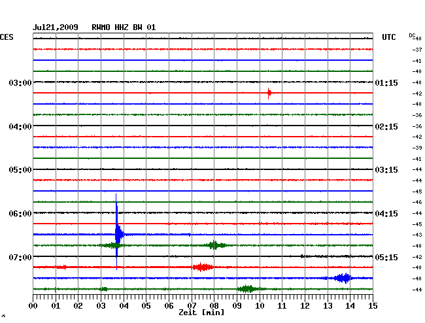Select the station title RWMO HHZ BW 01
The image size is (425, 323).
(x=124, y=27)
